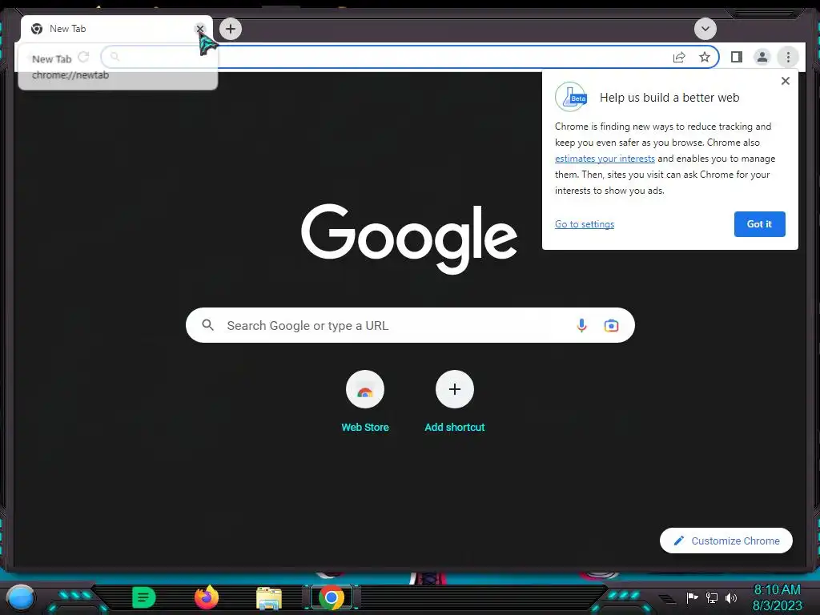Click the taskbar clock 8:10 AM

[777, 590]
